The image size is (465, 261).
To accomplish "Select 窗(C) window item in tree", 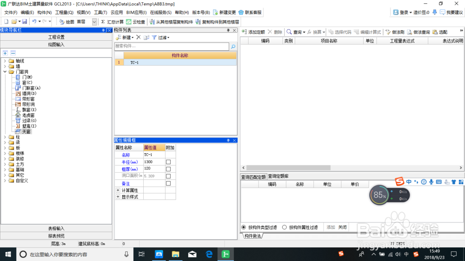I will [x=24, y=83].
